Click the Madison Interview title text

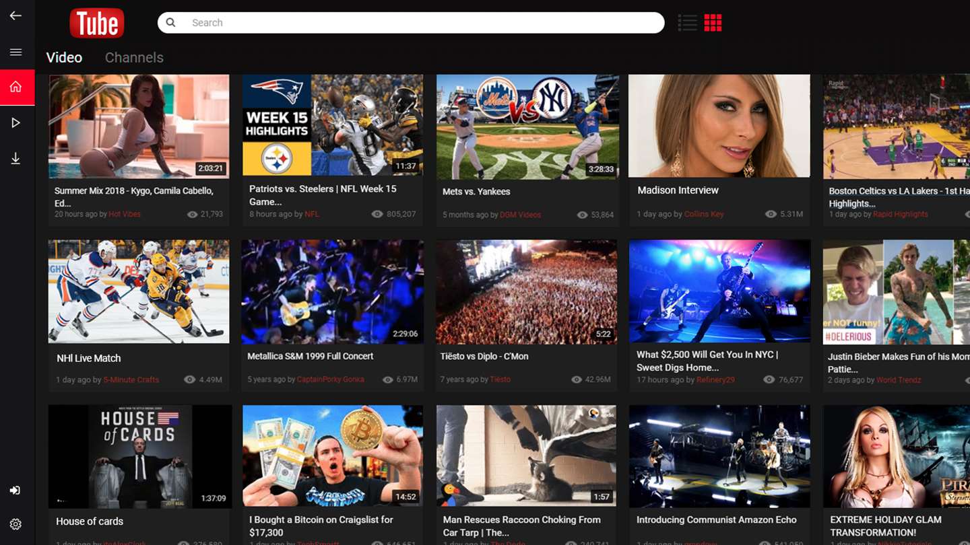[x=678, y=190]
